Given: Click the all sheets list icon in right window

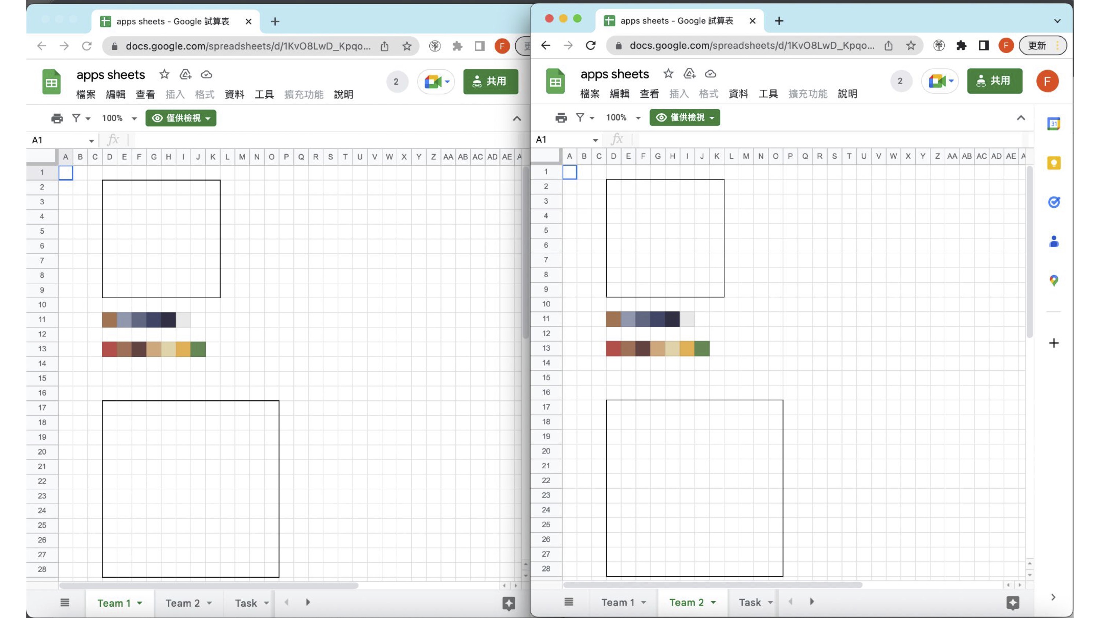Looking at the screenshot, I should (x=568, y=602).
